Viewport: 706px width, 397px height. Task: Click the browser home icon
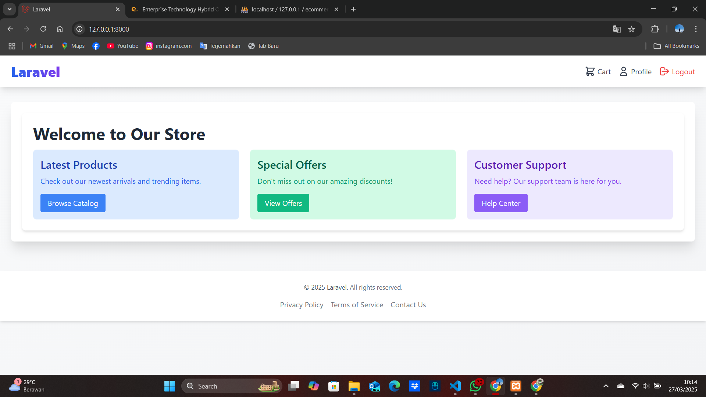click(x=60, y=29)
